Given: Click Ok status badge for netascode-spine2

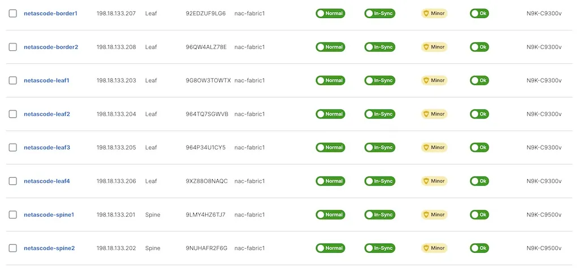Looking at the screenshot, I should (x=479, y=248).
